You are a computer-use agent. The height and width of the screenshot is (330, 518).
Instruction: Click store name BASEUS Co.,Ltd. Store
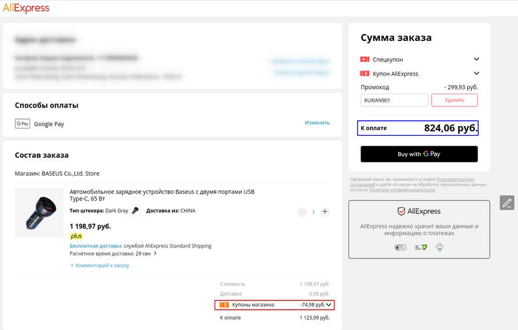(71, 173)
